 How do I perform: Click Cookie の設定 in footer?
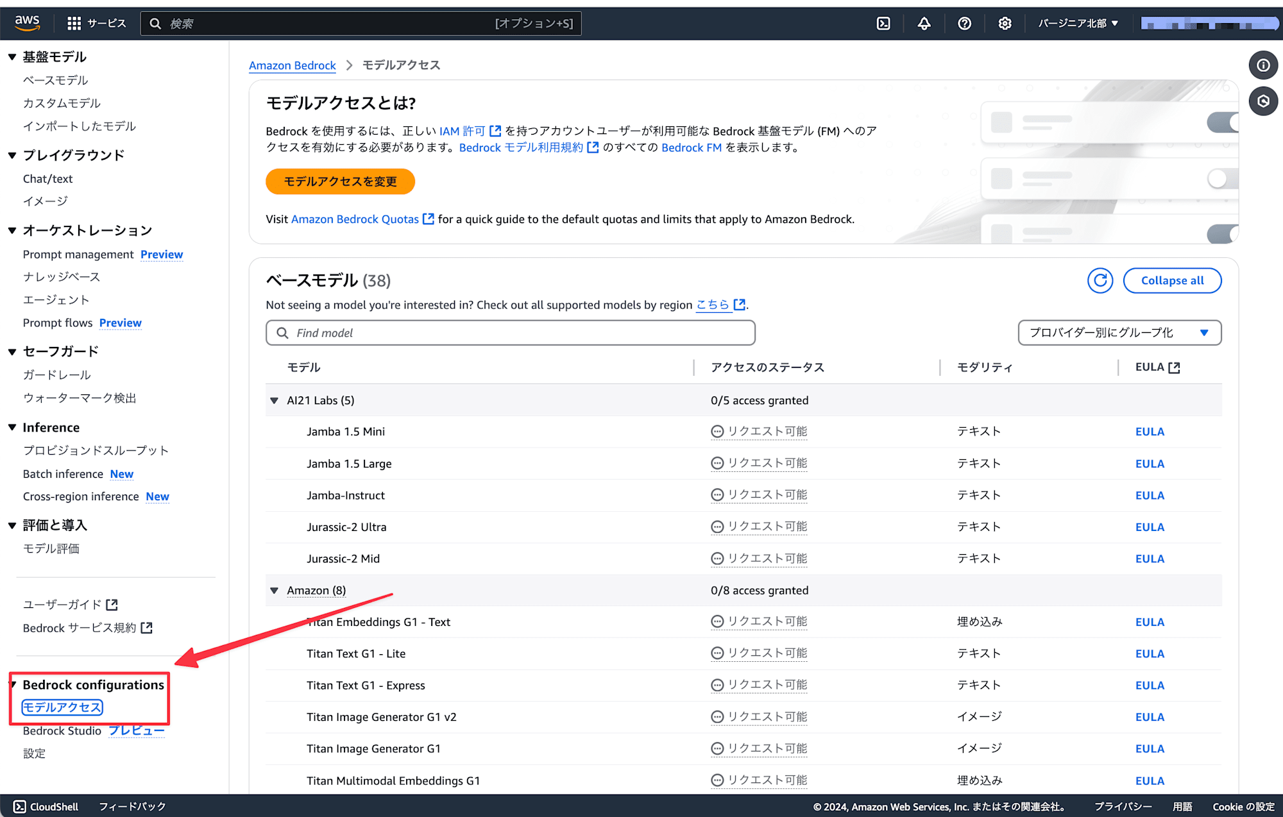(1243, 806)
